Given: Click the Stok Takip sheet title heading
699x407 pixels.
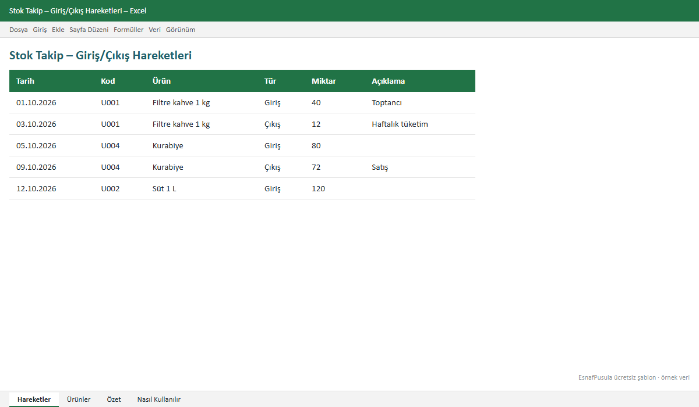Looking at the screenshot, I should (100, 56).
